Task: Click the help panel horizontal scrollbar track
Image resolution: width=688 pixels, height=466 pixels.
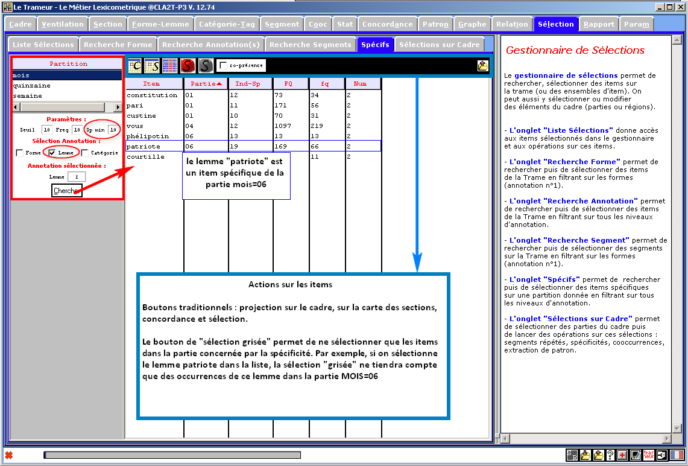Action: point(585,438)
